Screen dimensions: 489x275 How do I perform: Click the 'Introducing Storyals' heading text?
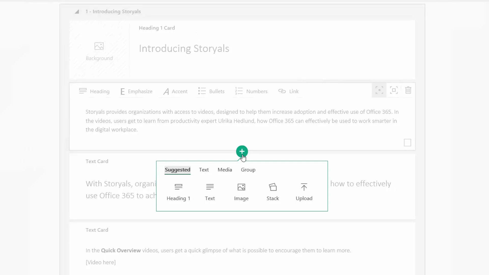point(184,48)
